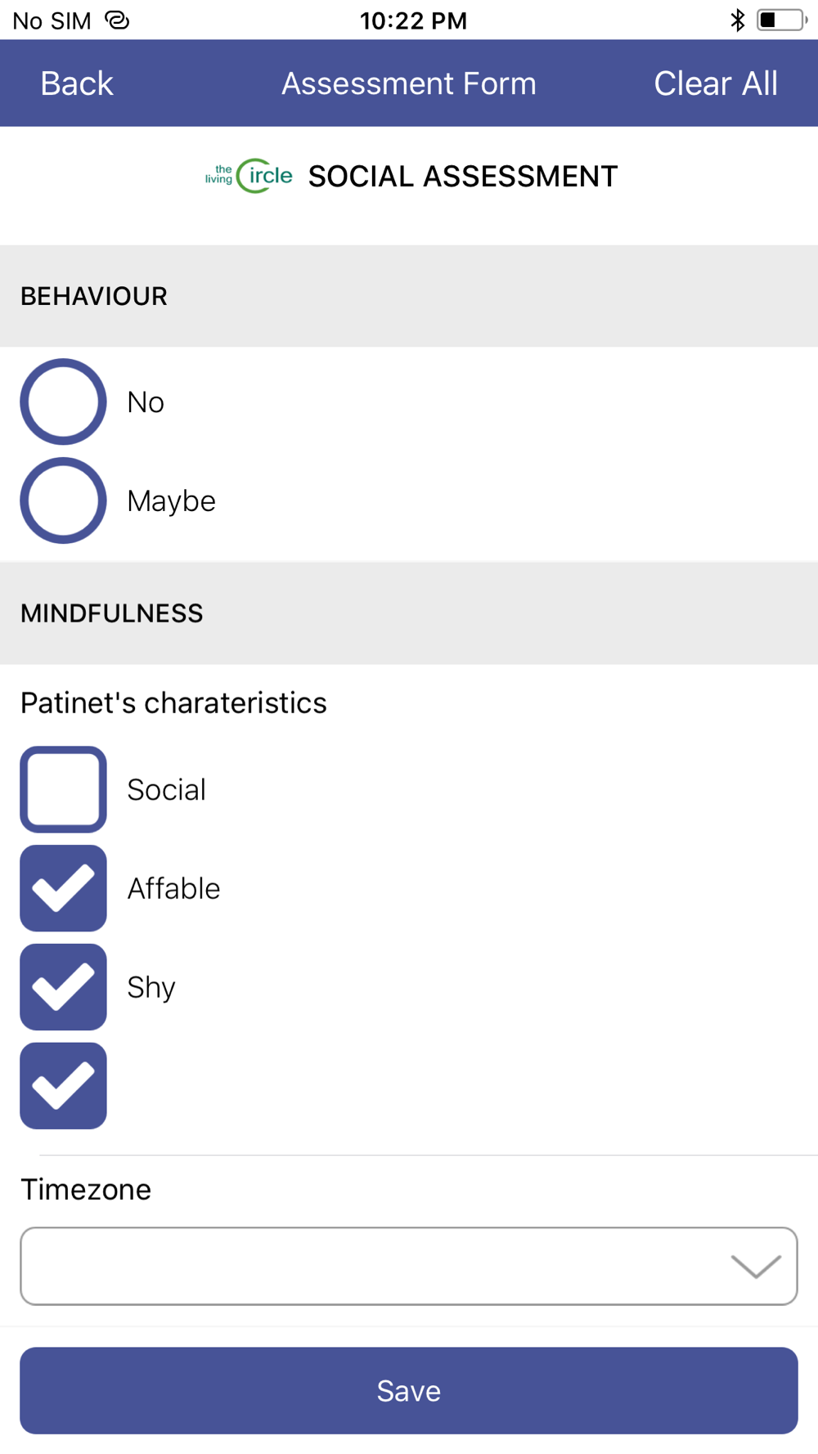Tap the BEHAVIOUR section header
The width and height of the screenshot is (818, 1454).
[409, 296]
